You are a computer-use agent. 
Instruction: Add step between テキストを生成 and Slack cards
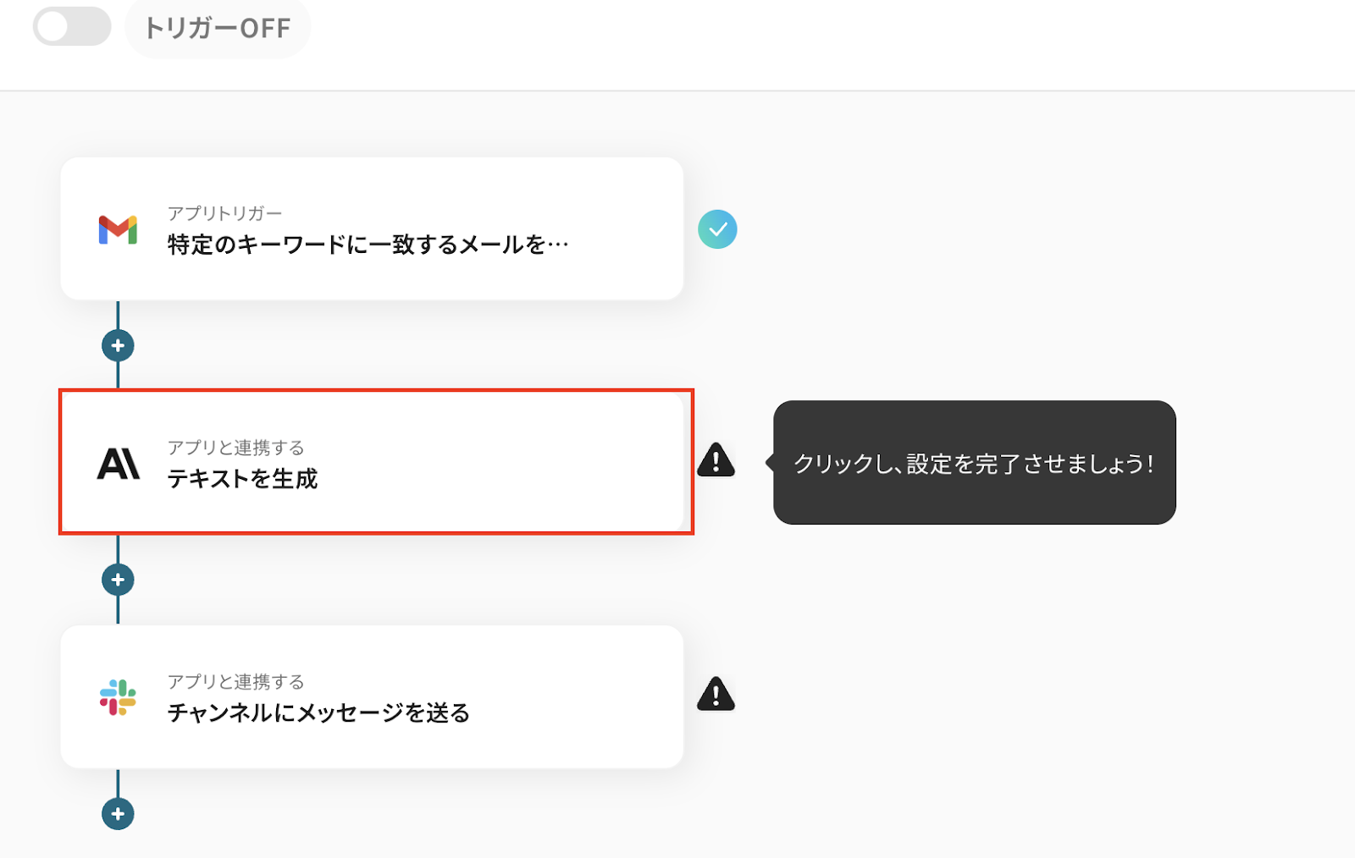(118, 580)
